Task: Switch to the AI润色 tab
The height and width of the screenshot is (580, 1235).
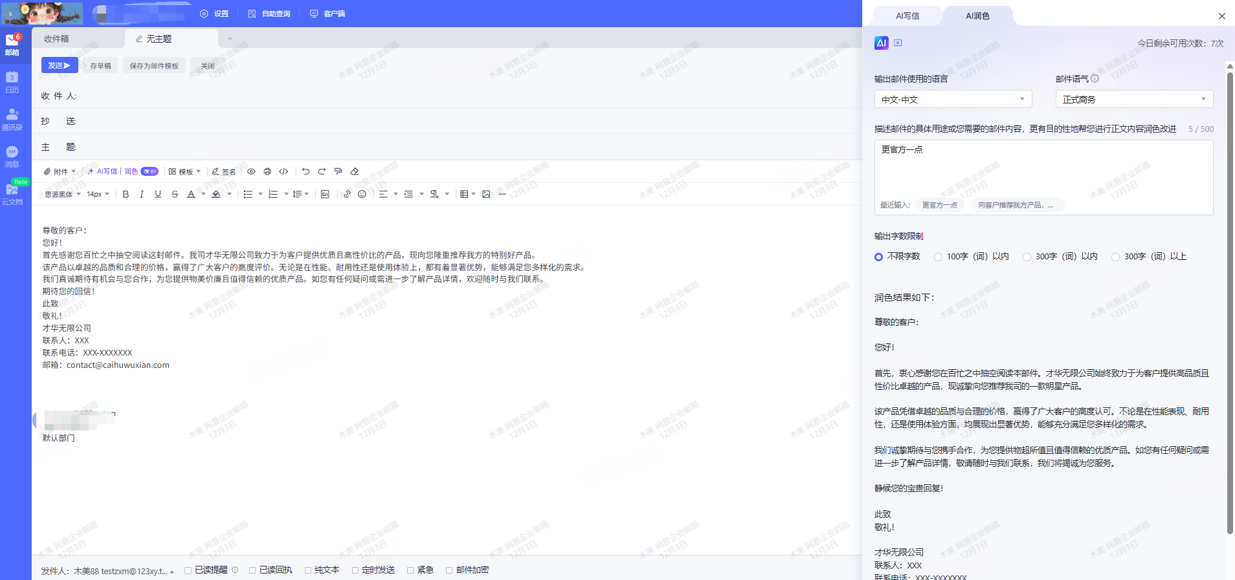Action: (x=977, y=16)
